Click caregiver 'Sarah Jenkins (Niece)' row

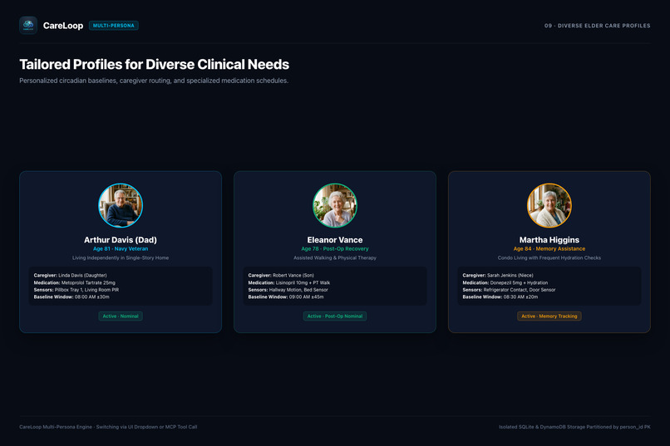[x=498, y=275]
